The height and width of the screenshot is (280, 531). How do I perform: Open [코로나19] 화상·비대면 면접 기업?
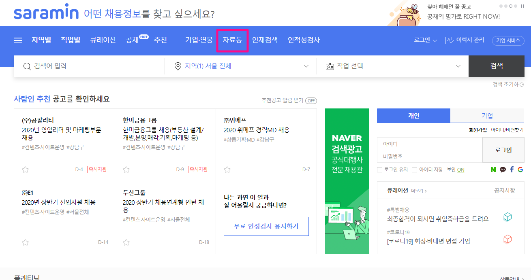(428, 241)
